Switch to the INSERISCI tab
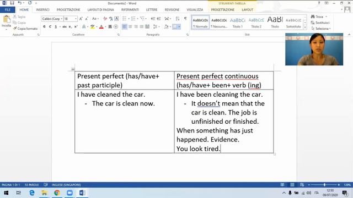 coord(42,10)
